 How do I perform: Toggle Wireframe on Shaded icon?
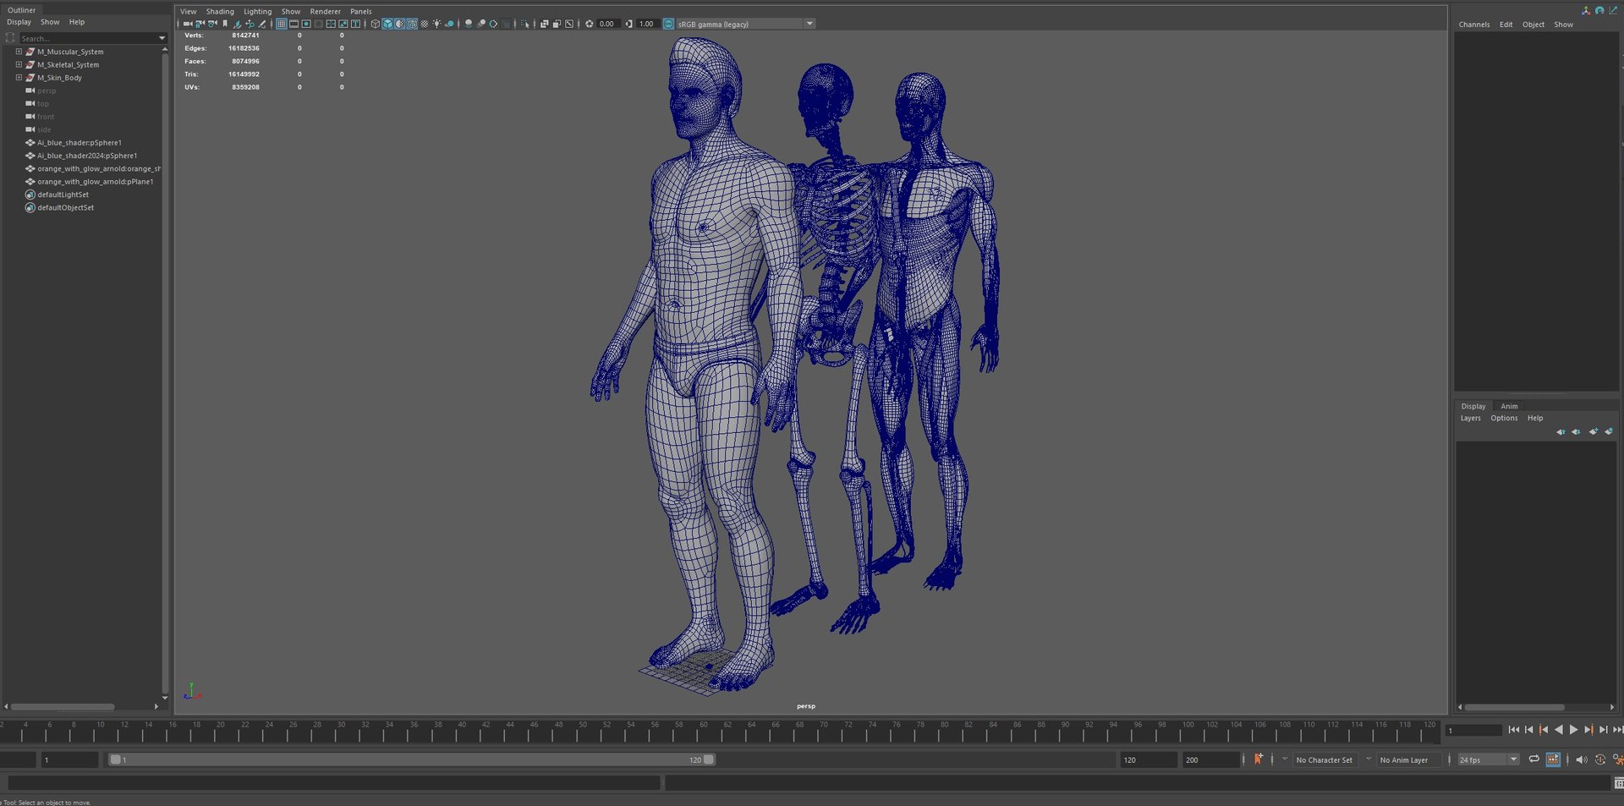point(412,24)
